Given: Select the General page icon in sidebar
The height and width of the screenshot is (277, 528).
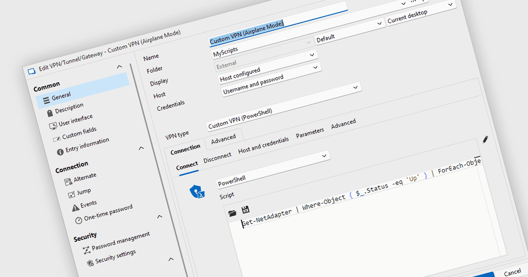Looking at the screenshot, I should (x=46, y=100).
